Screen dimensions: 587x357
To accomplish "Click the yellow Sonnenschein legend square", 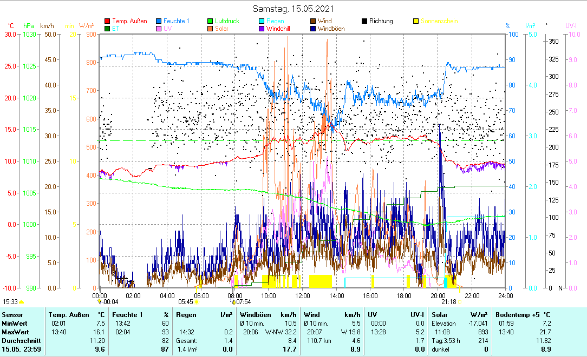I will point(416,22).
